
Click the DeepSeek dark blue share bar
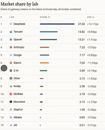click(57, 24)
